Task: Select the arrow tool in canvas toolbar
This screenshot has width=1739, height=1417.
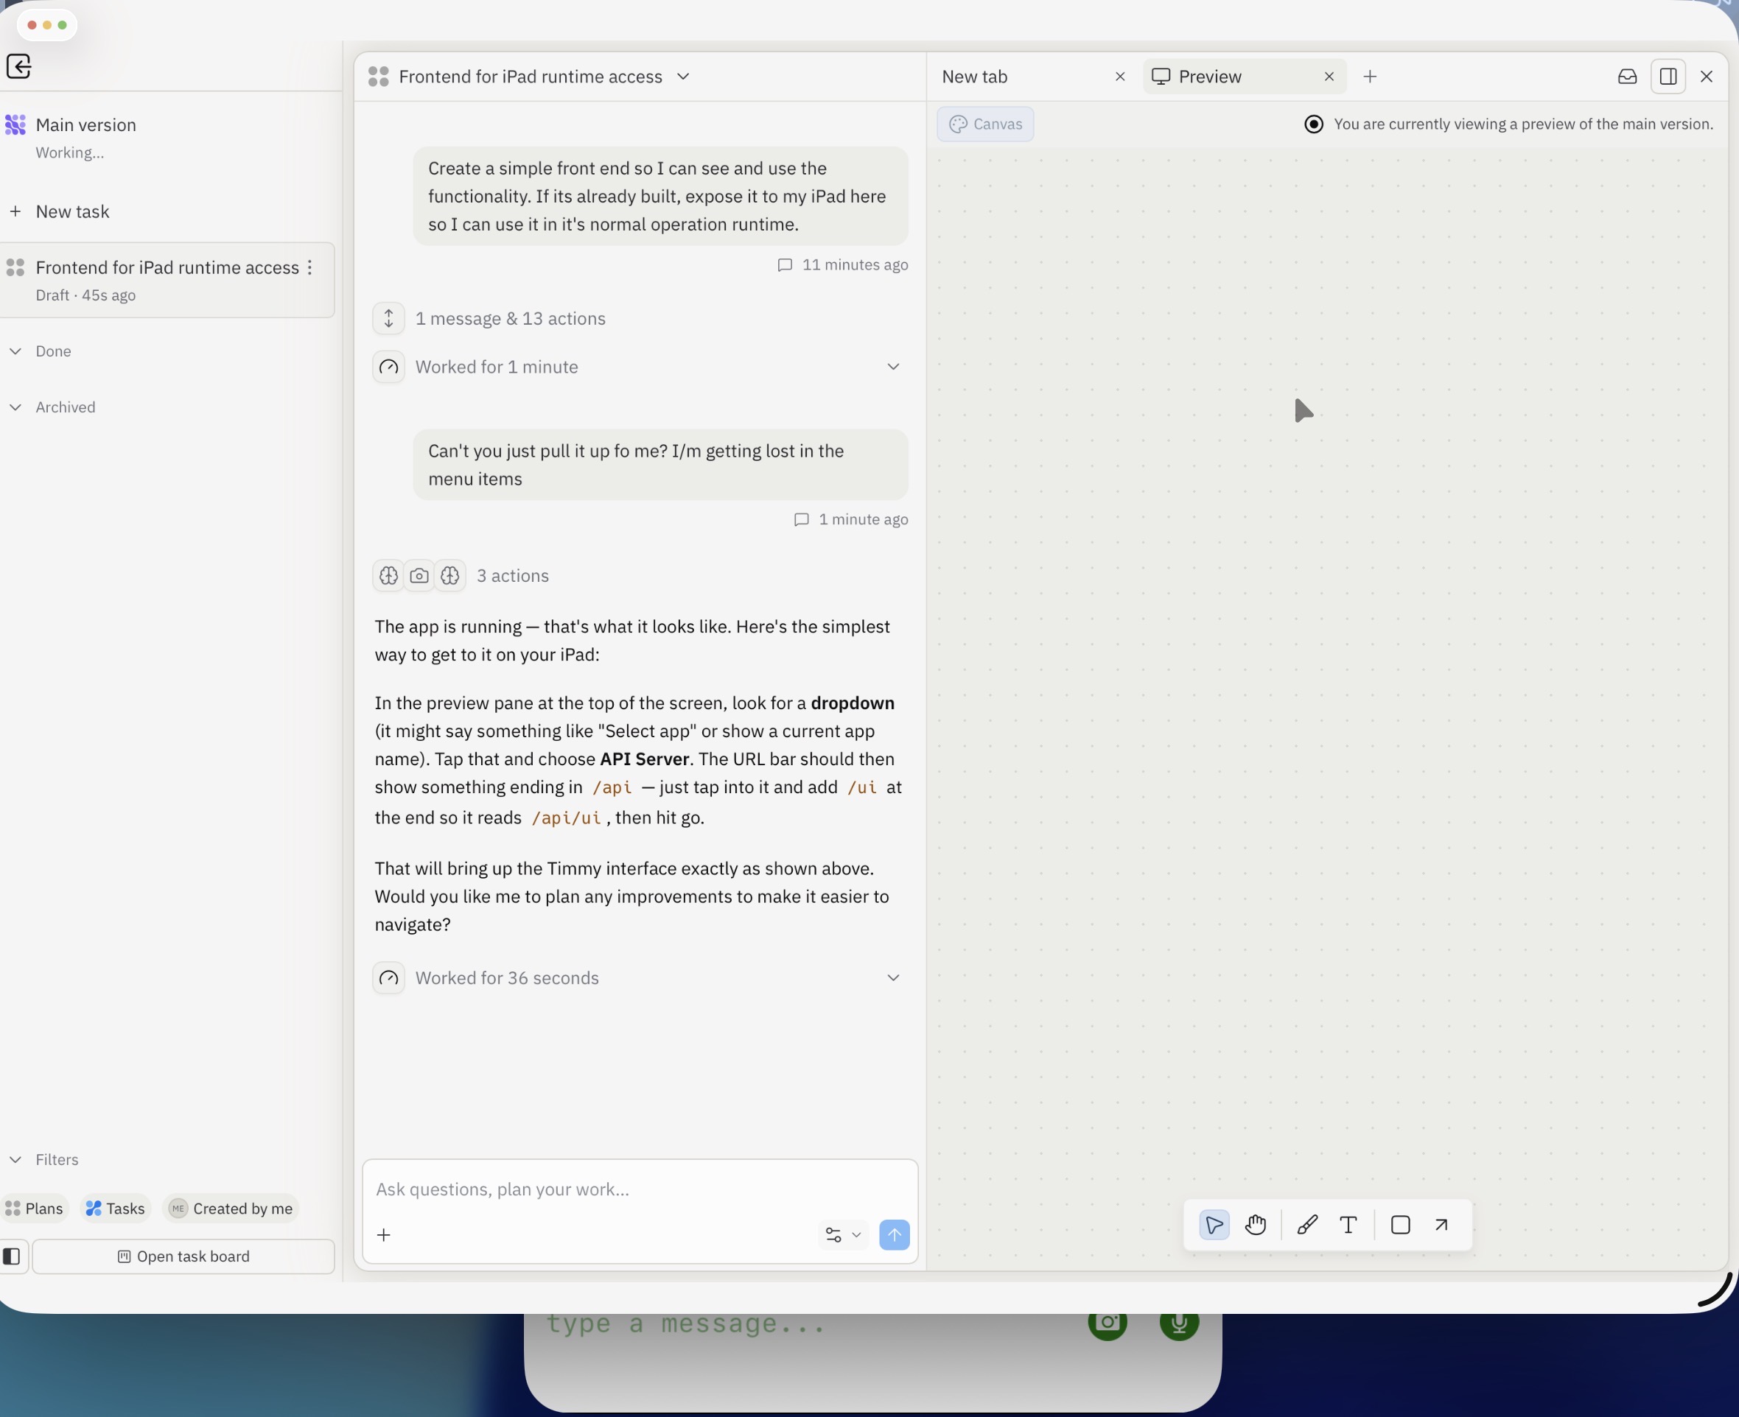Action: pos(1442,1224)
